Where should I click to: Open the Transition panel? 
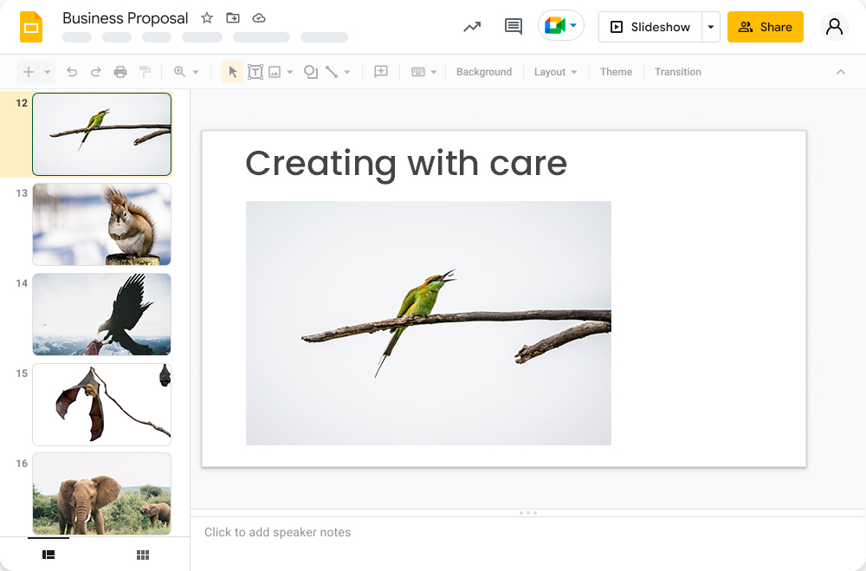click(x=678, y=72)
